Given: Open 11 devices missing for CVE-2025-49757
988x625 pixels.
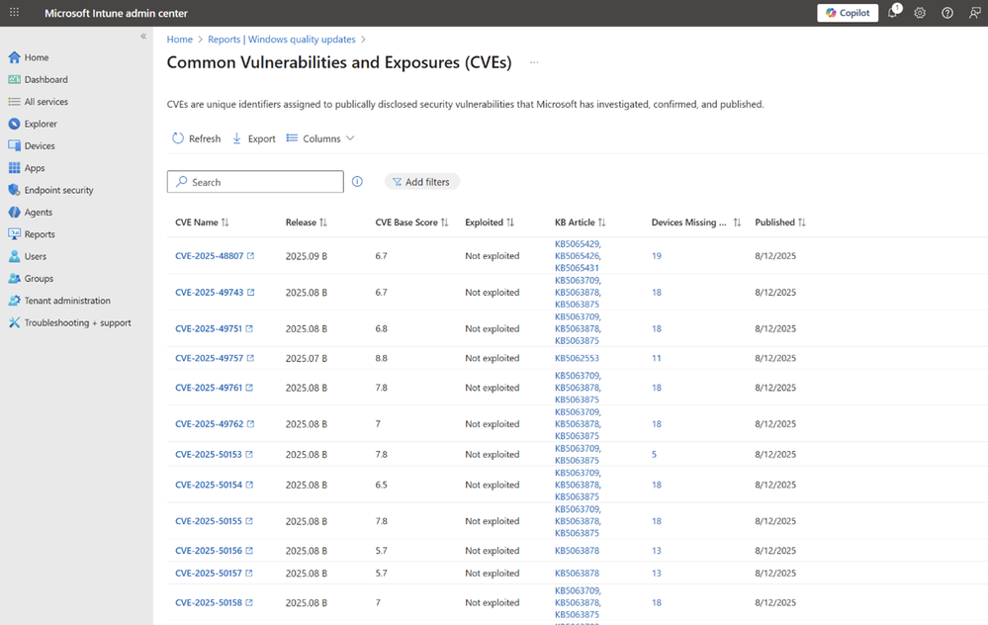Looking at the screenshot, I should coord(657,358).
